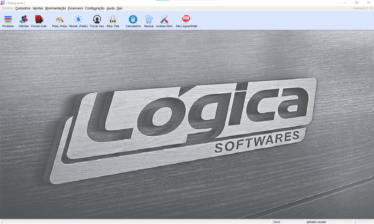Open the Financeiro menu
Screen dimensions: 374x224
click(x=76, y=8)
